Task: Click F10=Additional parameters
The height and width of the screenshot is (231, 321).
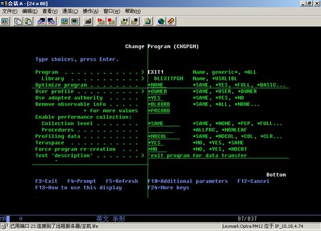Action: click(188, 181)
